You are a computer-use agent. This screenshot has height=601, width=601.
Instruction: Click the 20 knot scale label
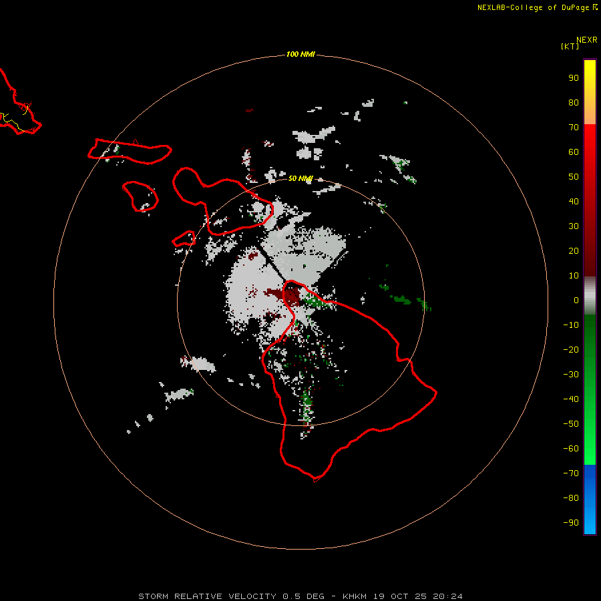tap(574, 251)
